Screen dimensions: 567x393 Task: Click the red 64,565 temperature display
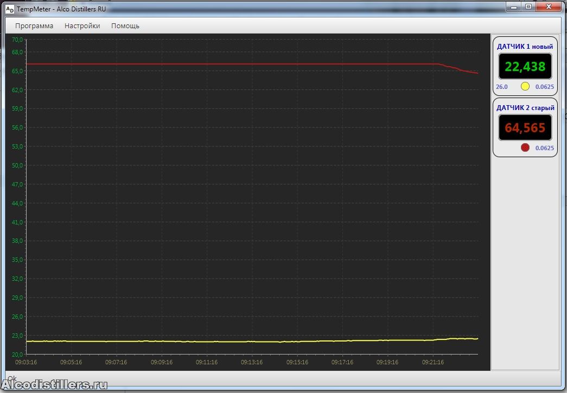[x=525, y=128]
